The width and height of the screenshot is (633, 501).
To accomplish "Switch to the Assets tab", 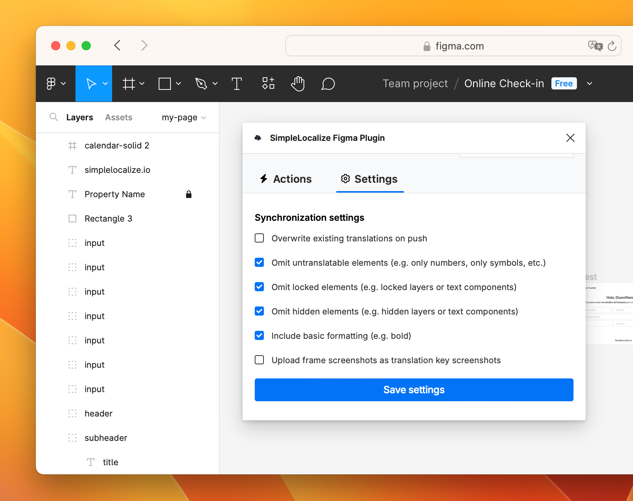I will (119, 117).
